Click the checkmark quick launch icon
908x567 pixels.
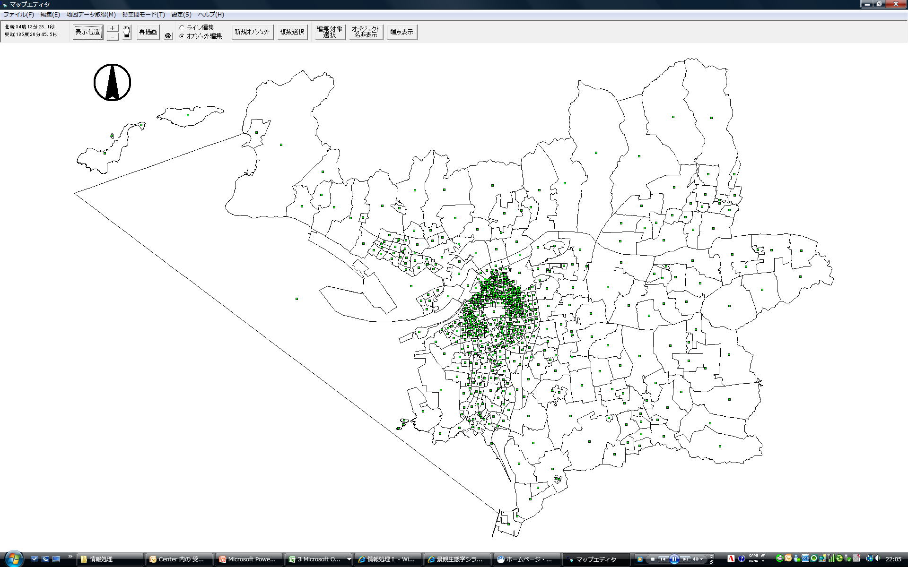point(34,559)
